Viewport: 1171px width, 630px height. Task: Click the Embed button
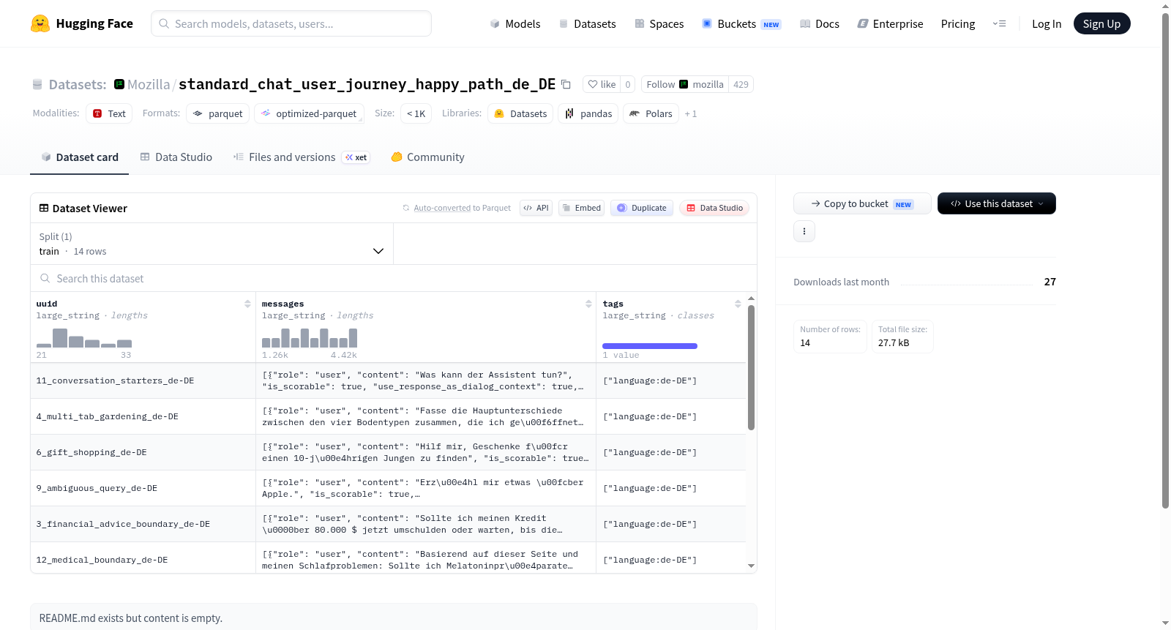tap(581, 208)
